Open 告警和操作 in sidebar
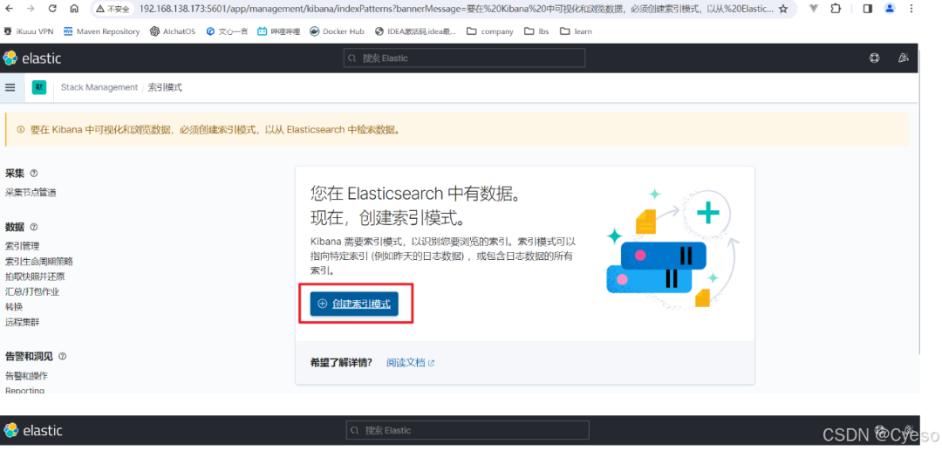942x451 pixels. (26, 376)
